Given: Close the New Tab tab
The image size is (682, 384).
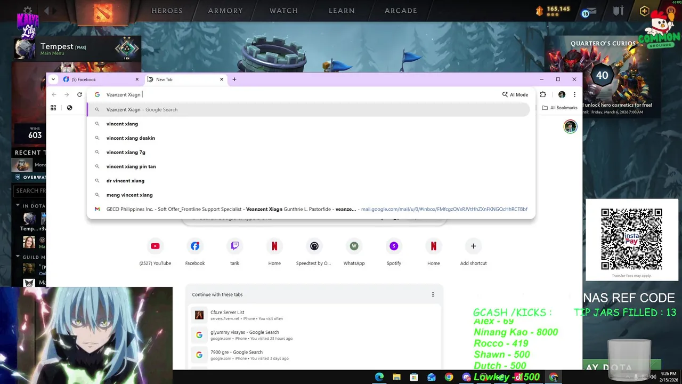Looking at the screenshot, I should point(222,79).
